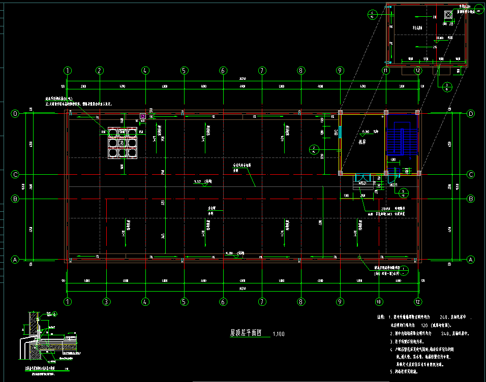Select the 机房 room label

[362, 143]
